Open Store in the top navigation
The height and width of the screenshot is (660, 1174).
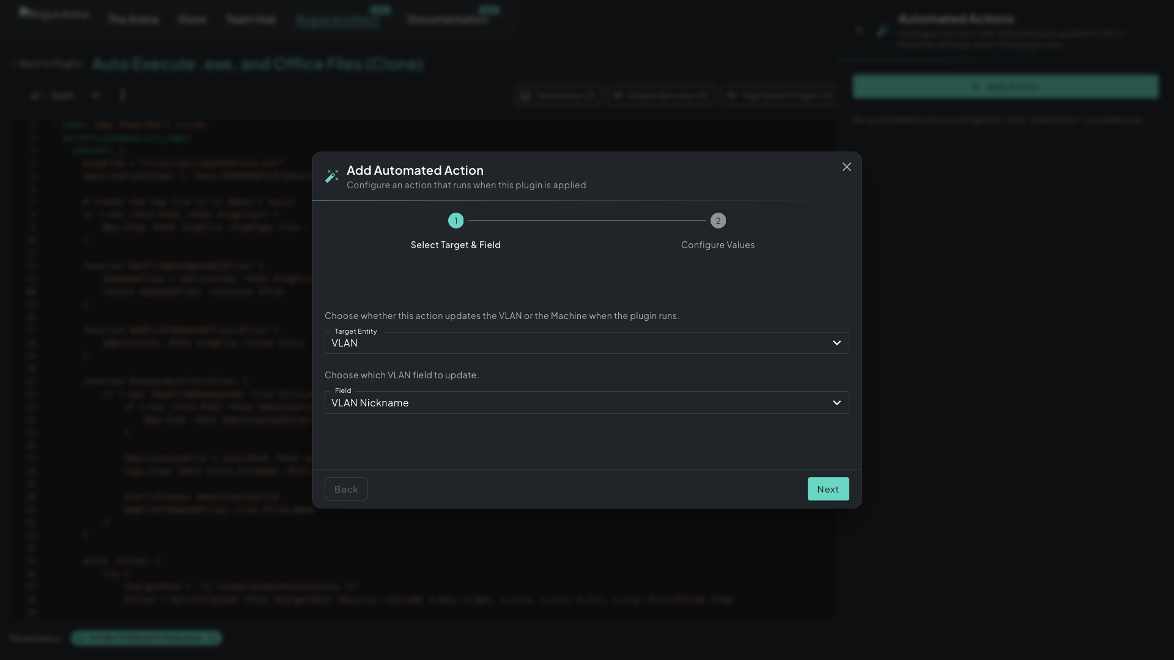tap(192, 20)
